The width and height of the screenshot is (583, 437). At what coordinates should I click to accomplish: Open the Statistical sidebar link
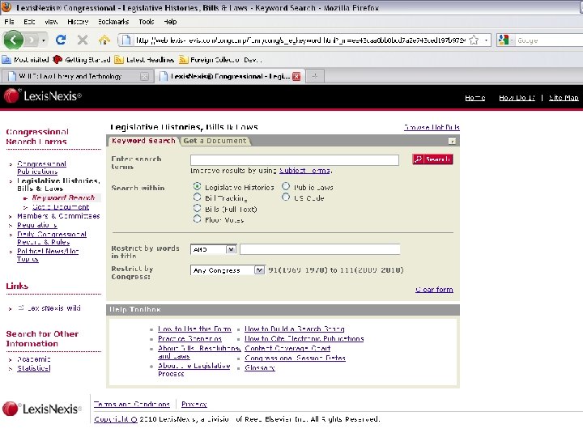(x=34, y=368)
